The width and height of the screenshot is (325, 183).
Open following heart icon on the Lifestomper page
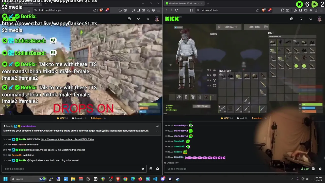tap(139, 19)
